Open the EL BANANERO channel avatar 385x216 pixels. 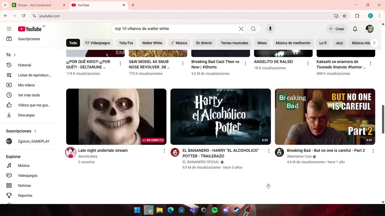click(175, 152)
